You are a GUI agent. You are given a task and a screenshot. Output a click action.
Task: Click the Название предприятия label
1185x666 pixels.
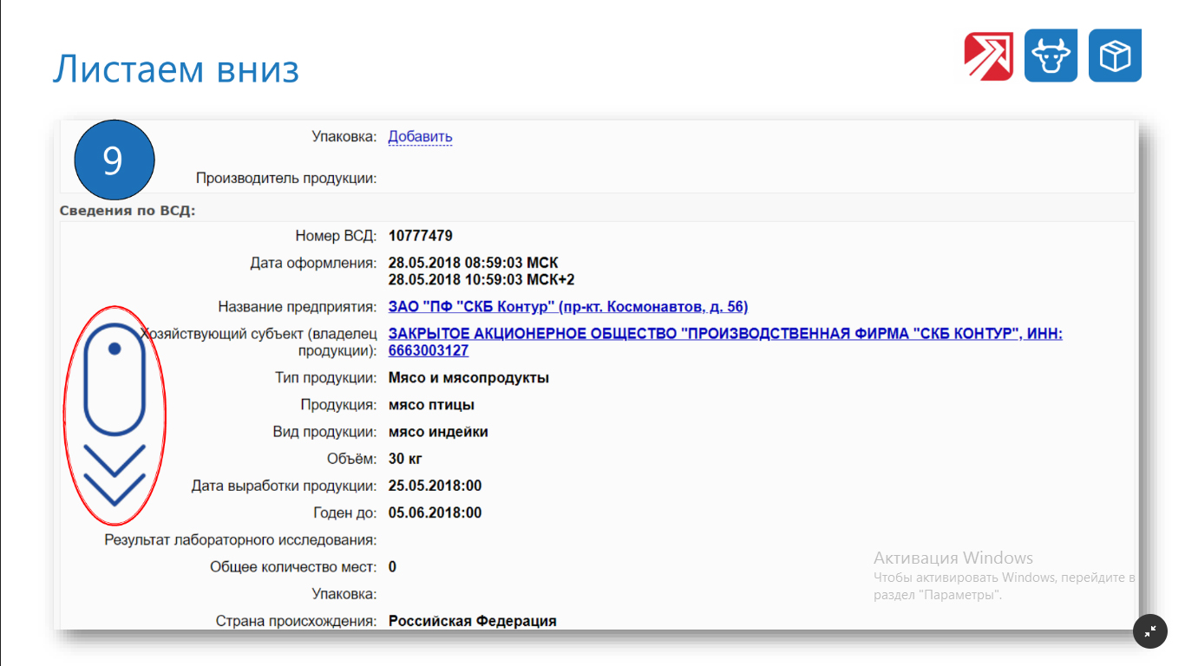(x=298, y=307)
